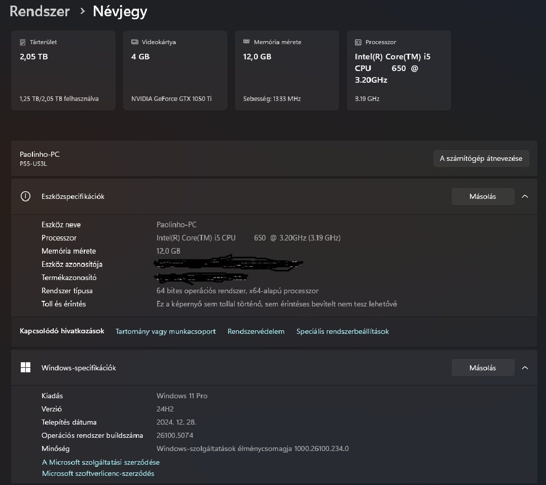This screenshot has width=546, height=485.
Task: Click the Windows-specifikációk section header
Action: (x=274, y=368)
